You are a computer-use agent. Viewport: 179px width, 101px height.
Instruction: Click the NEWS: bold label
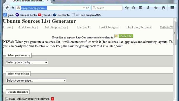[x=9, y=42]
